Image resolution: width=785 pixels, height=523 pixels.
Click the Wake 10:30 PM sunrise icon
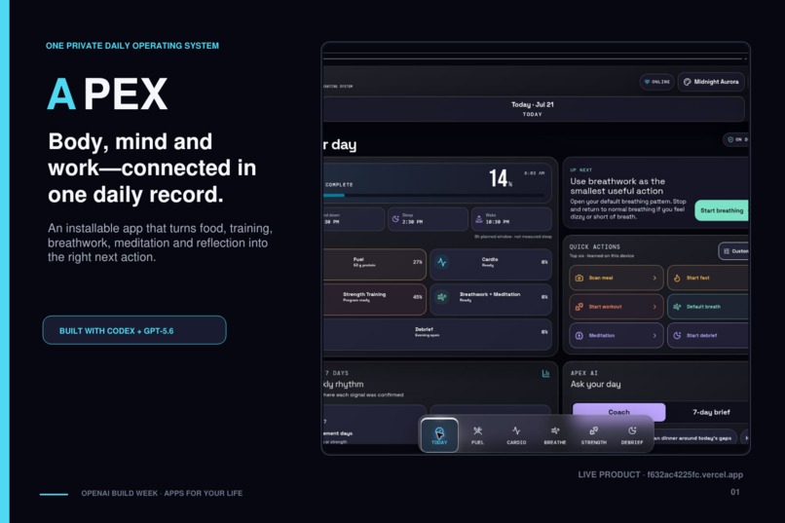coord(478,219)
